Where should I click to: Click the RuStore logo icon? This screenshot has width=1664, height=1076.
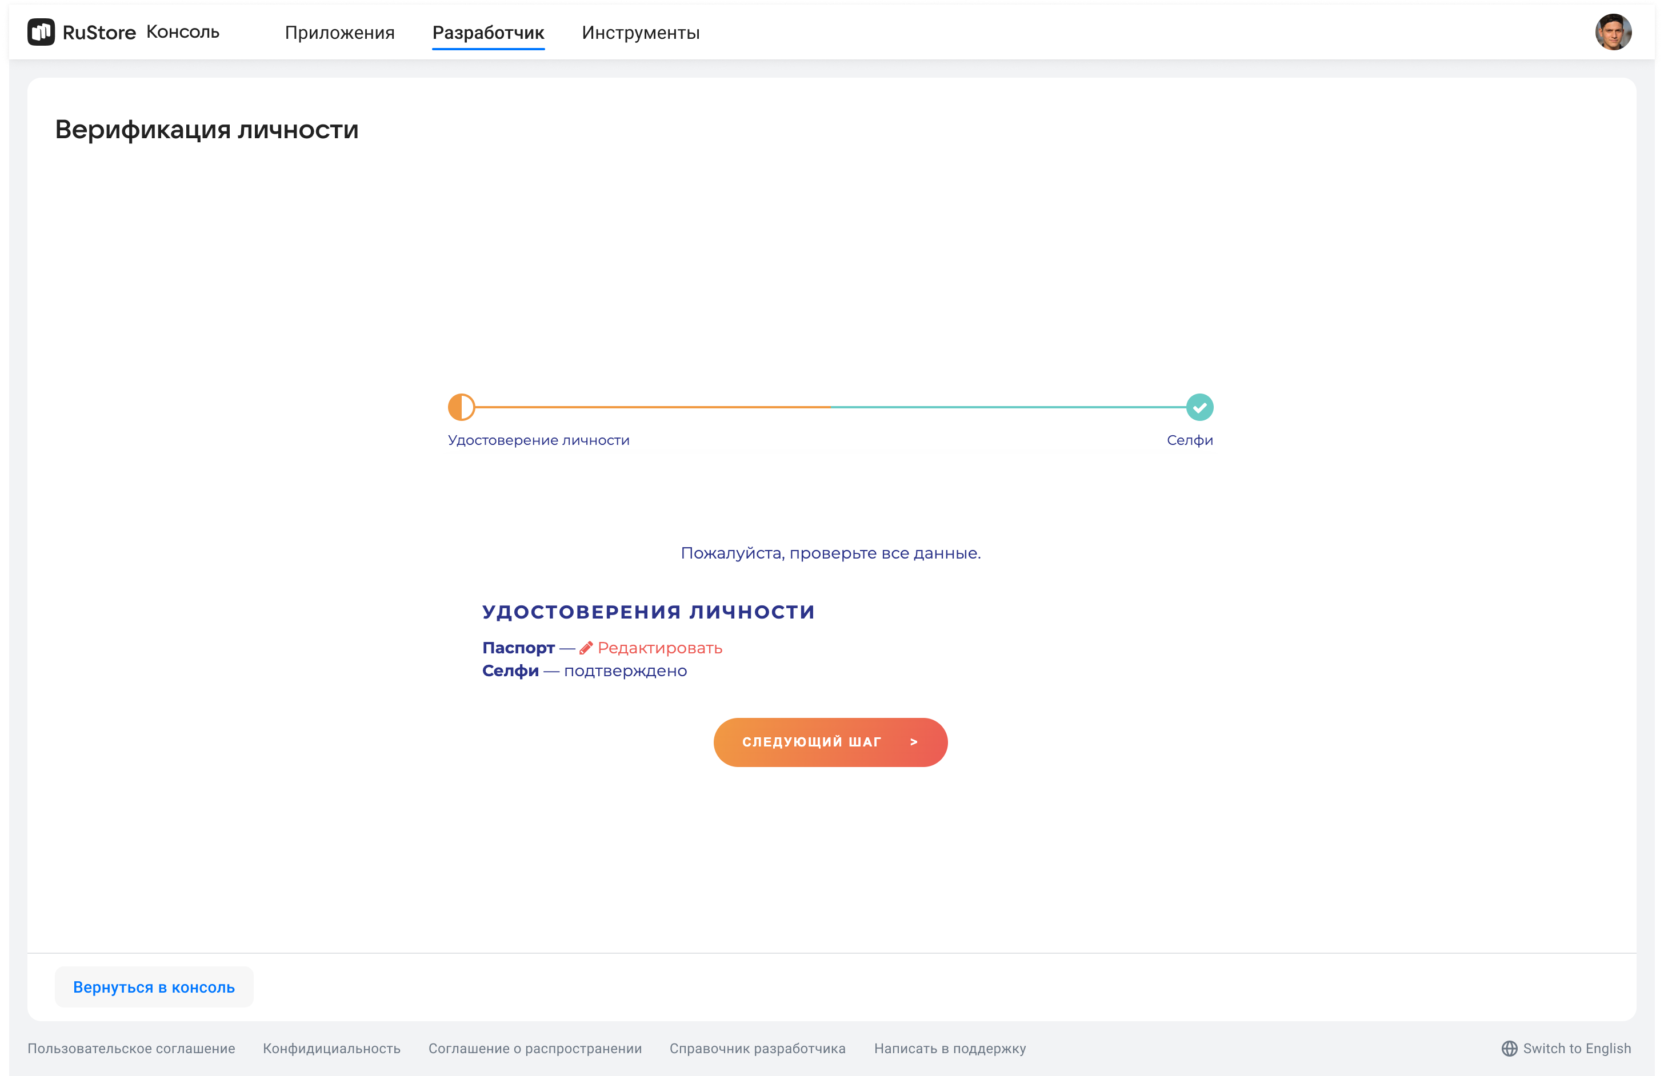[41, 32]
